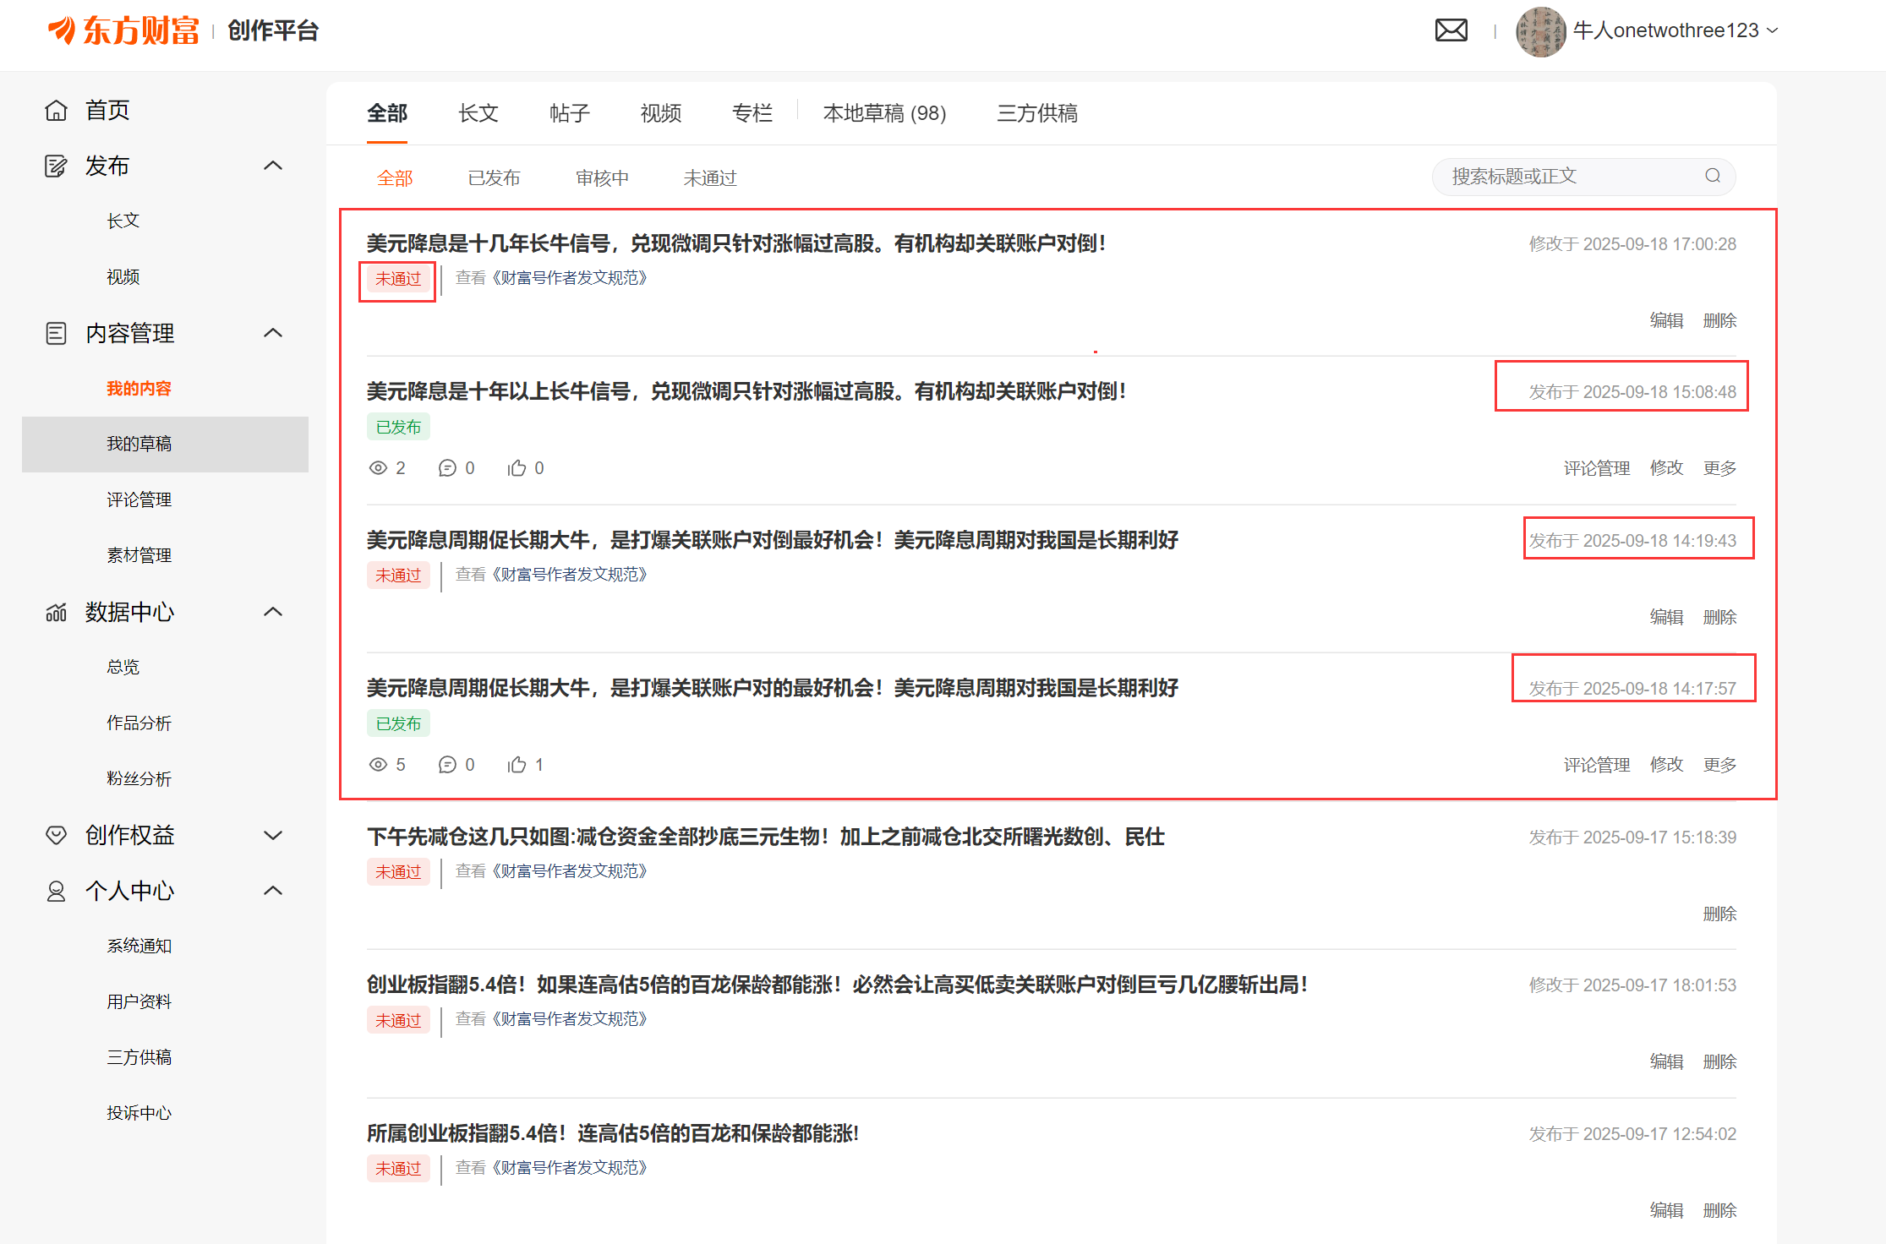Switch to the 本地草稿 (98) tab
Image resolution: width=1886 pixels, height=1244 pixels.
[x=884, y=113]
